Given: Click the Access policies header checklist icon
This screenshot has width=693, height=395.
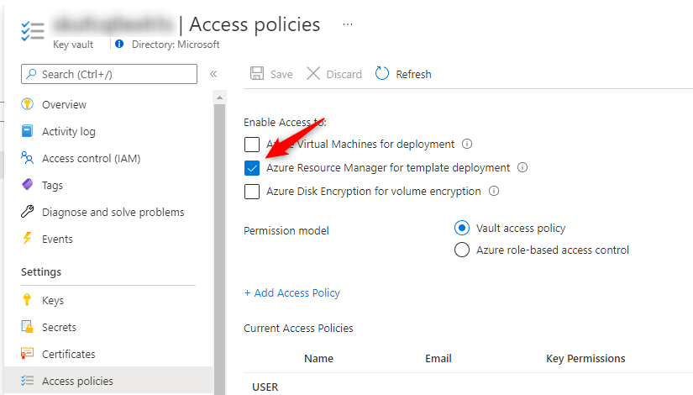Looking at the screenshot, I should [x=33, y=31].
